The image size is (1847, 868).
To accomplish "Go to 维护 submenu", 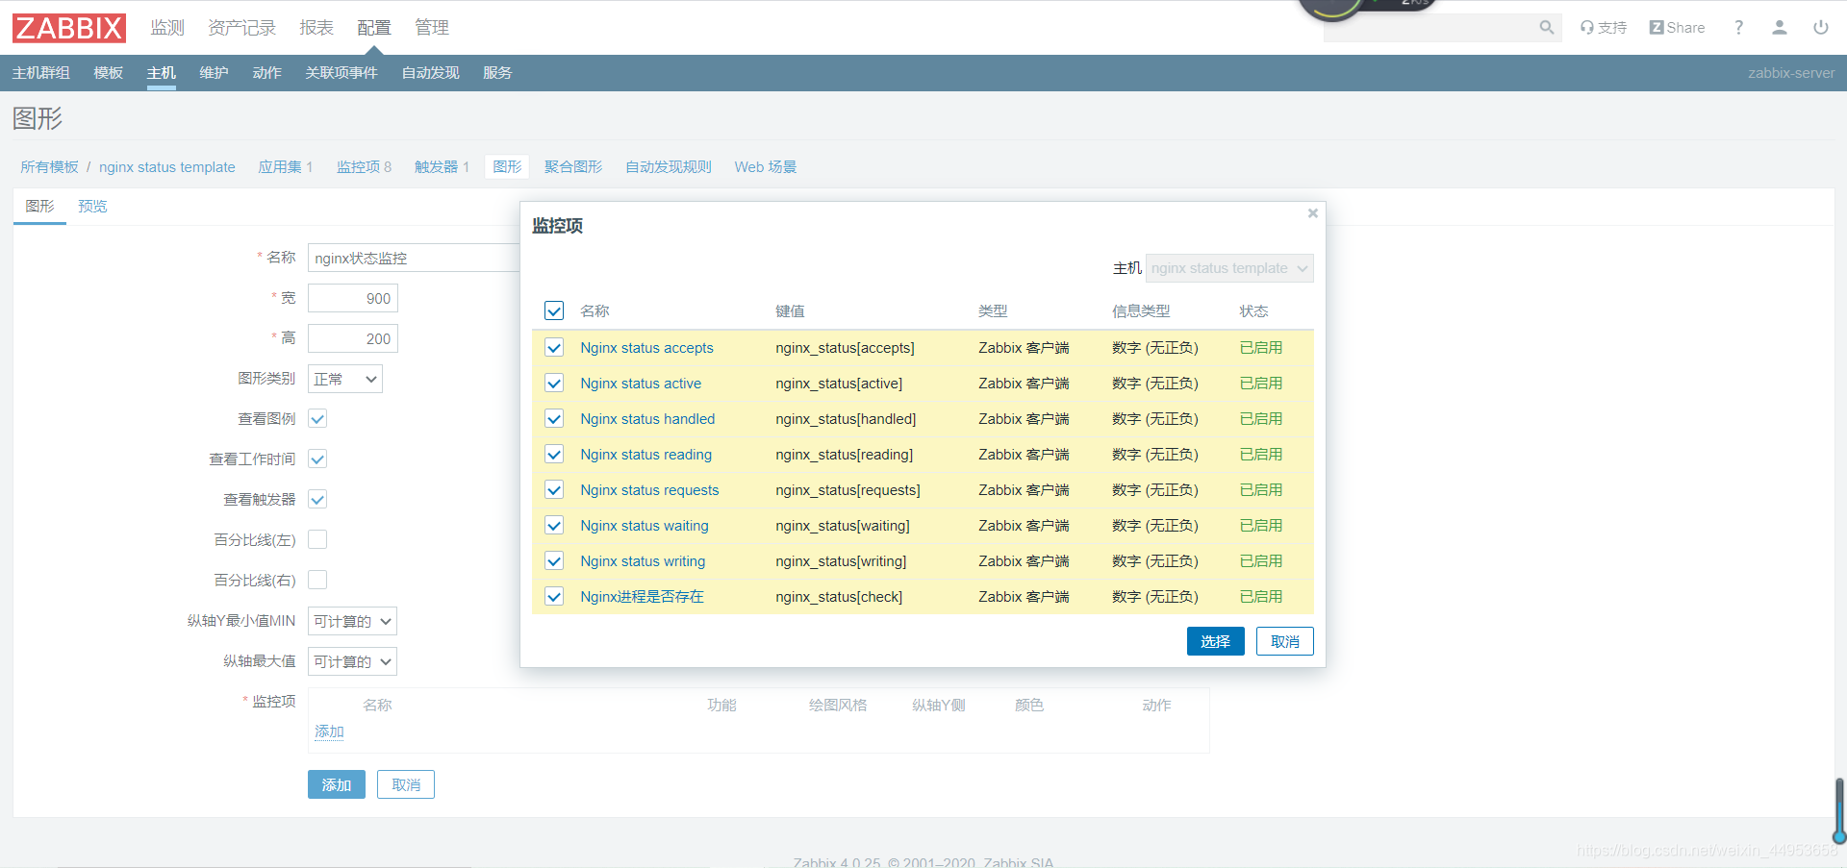I will point(214,73).
